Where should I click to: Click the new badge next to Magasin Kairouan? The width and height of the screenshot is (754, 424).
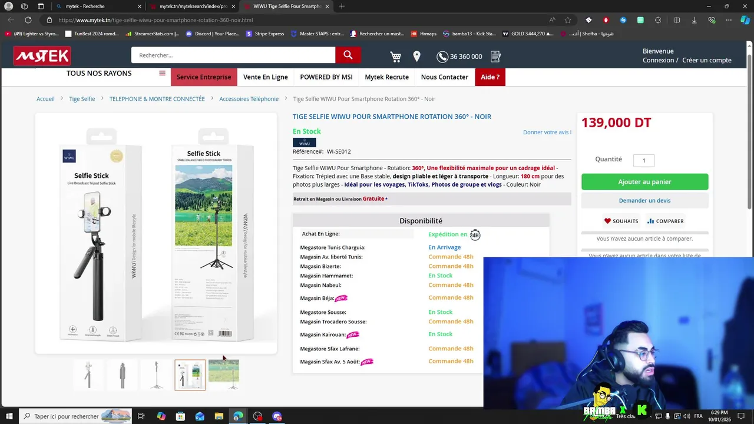click(353, 334)
